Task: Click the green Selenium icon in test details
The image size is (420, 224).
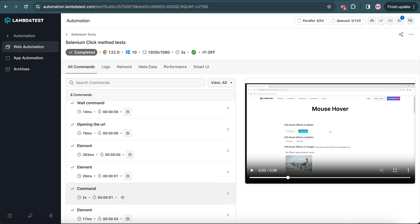Action: pyautogui.click(x=194, y=53)
